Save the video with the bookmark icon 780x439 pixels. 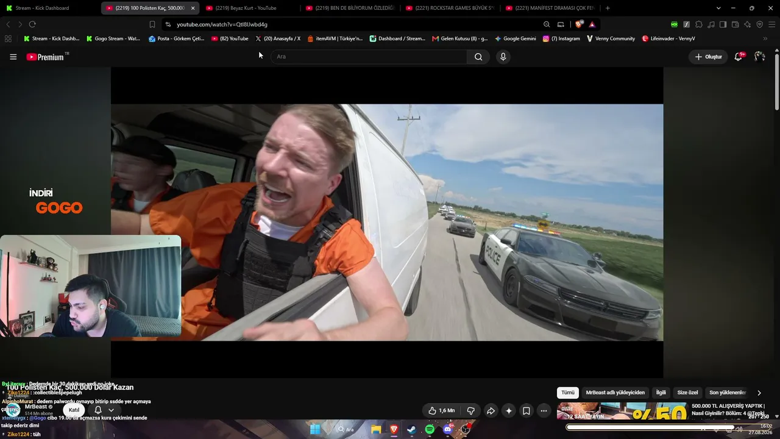point(526,411)
